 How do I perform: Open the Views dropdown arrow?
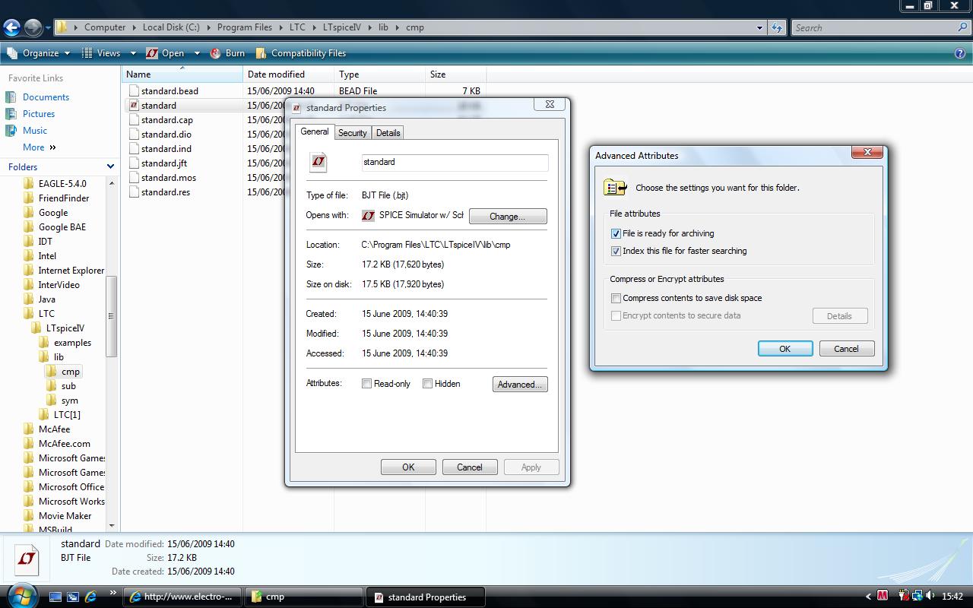[133, 53]
